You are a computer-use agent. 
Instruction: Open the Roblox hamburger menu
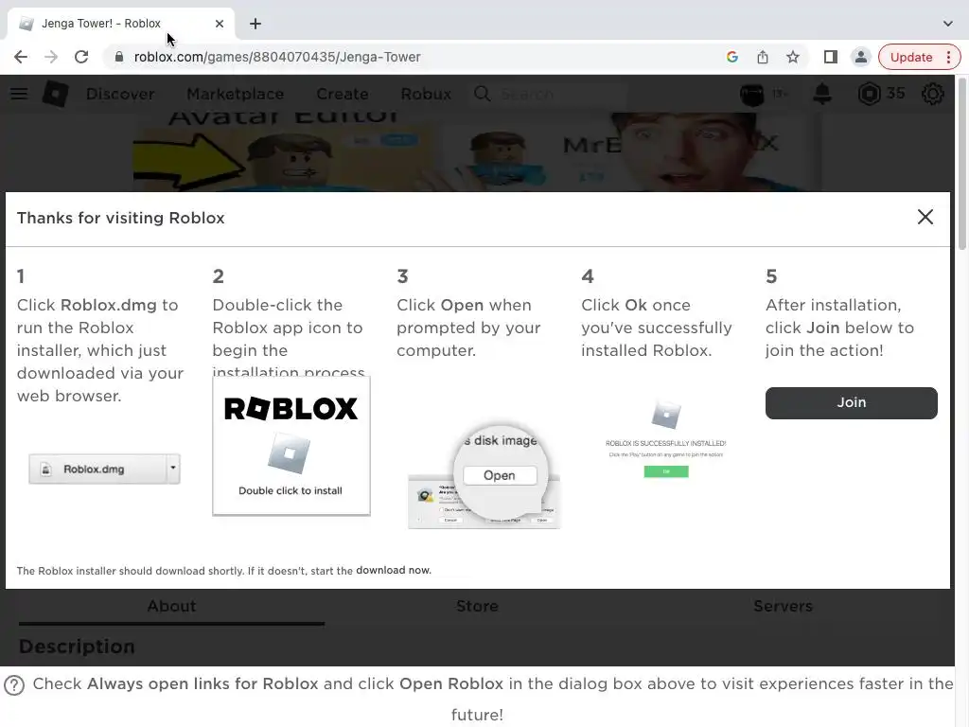19,94
